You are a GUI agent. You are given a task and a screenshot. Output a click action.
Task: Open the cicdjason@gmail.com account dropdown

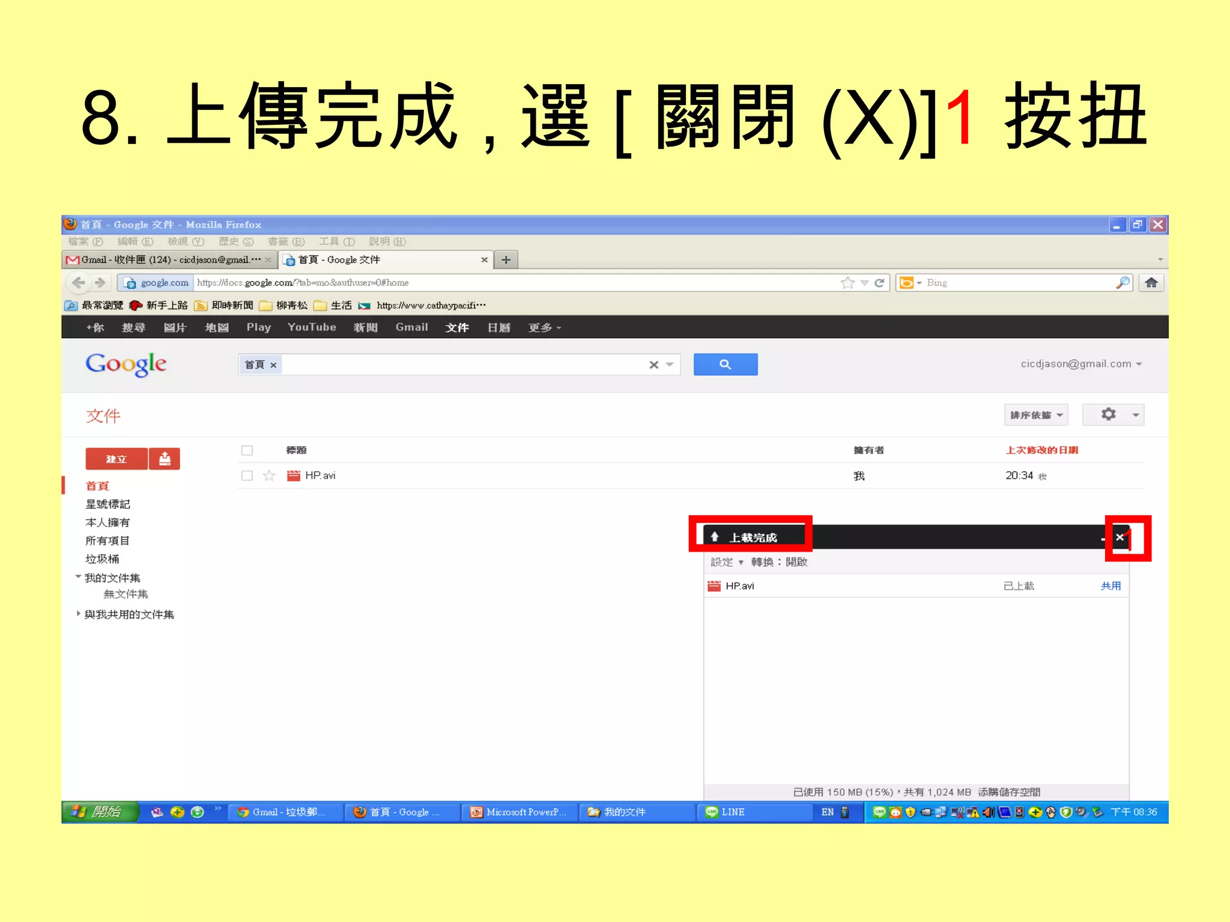click(1081, 364)
